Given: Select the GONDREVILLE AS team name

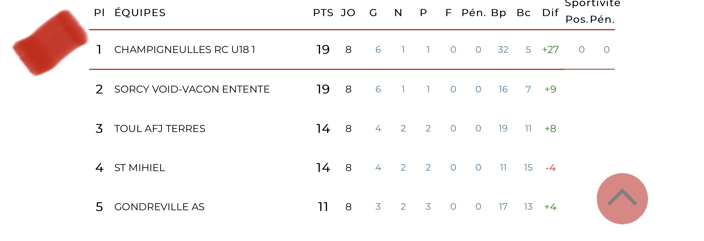Looking at the screenshot, I should point(159,207).
